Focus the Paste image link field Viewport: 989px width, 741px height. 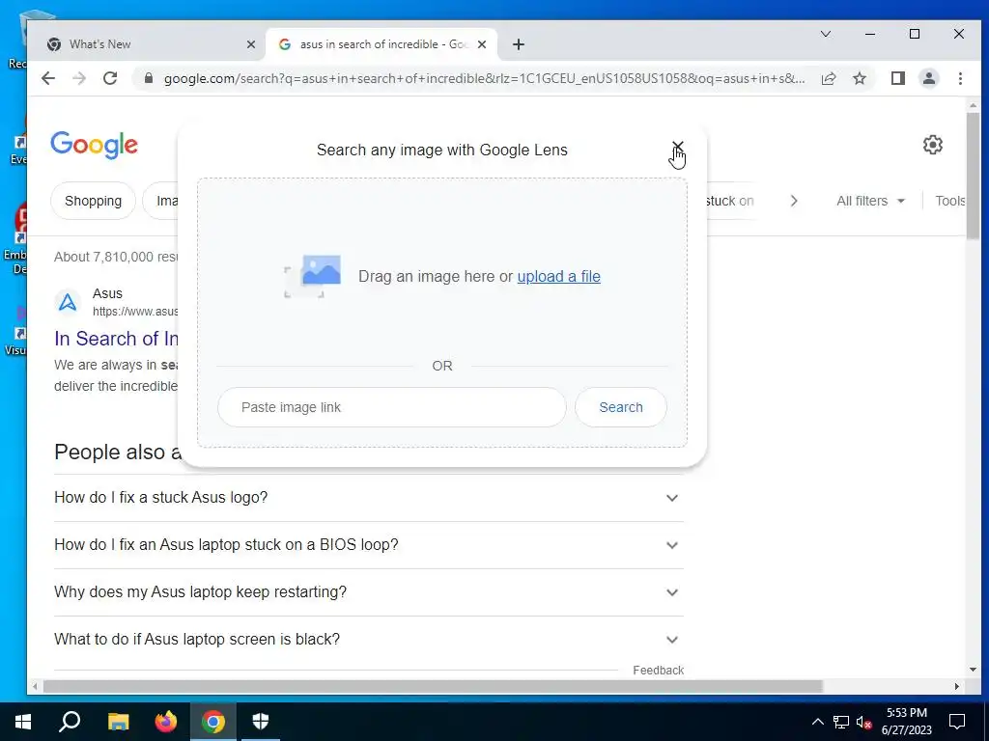tap(392, 407)
